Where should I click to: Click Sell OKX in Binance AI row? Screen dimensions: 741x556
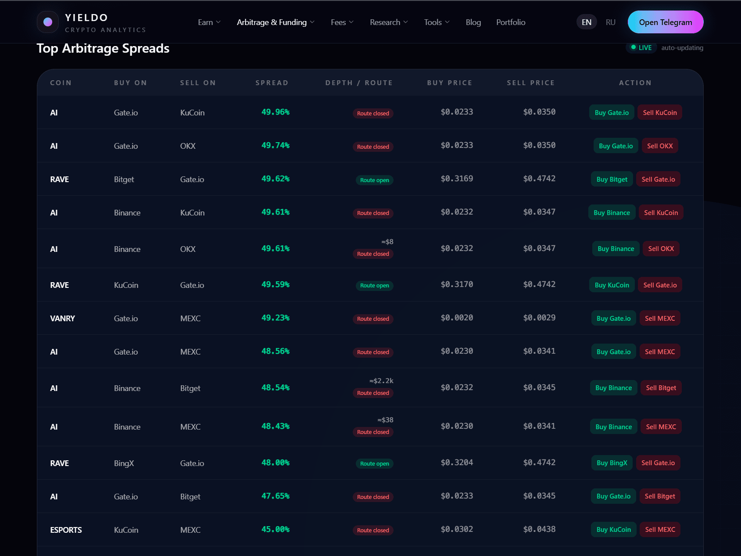pyautogui.click(x=661, y=249)
